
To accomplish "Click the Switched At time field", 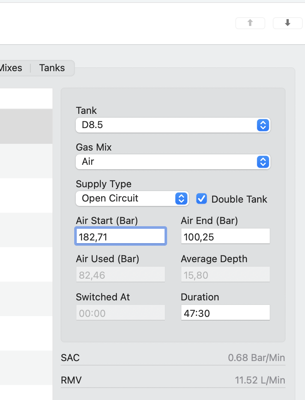I will tap(120, 313).
